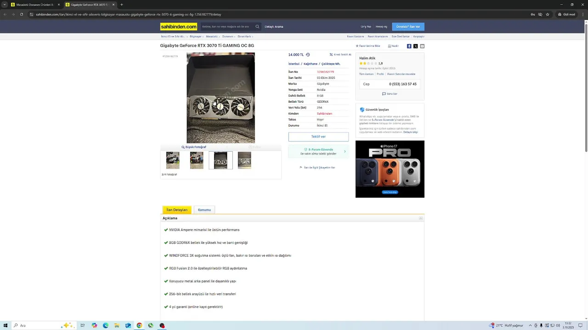
Task: Open Windows Start menu
Action: pyautogui.click(x=5, y=325)
